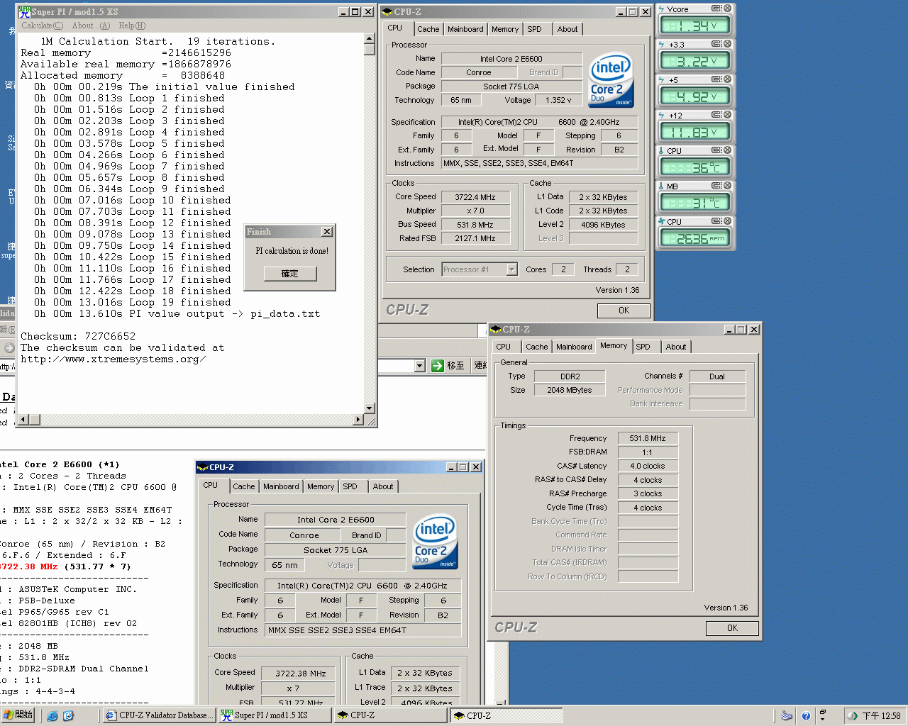The width and height of the screenshot is (908, 726).
Task: Click the Super PI title bar icon
Action: [24, 12]
